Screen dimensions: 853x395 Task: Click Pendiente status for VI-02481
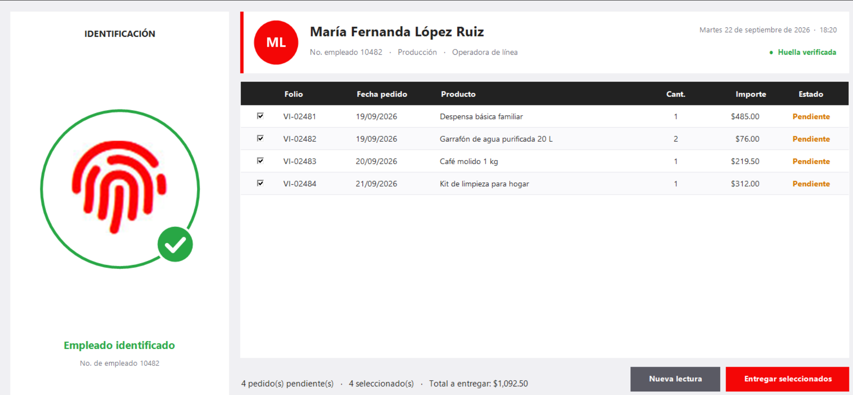pos(811,117)
